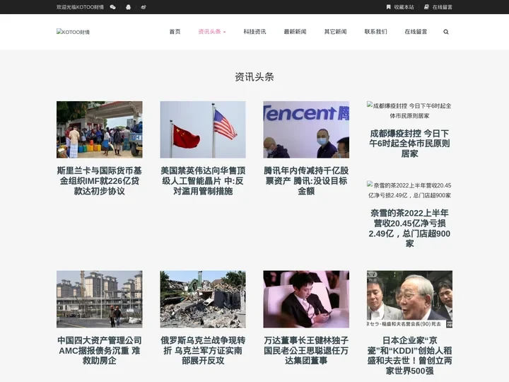Open 其它新闻 menu item
The width and height of the screenshot is (509, 382).
point(335,32)
